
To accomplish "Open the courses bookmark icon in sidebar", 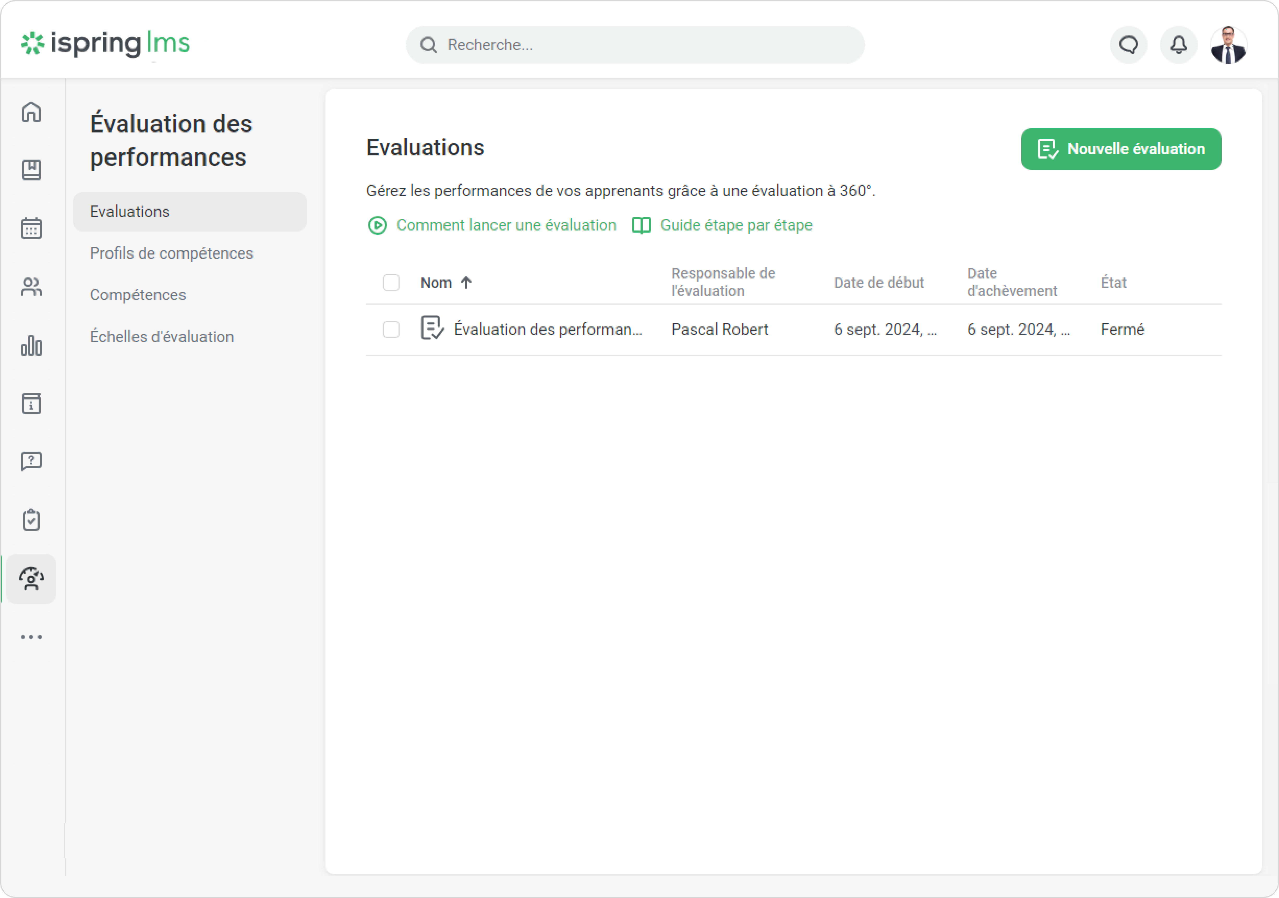I will click(31, 170).
